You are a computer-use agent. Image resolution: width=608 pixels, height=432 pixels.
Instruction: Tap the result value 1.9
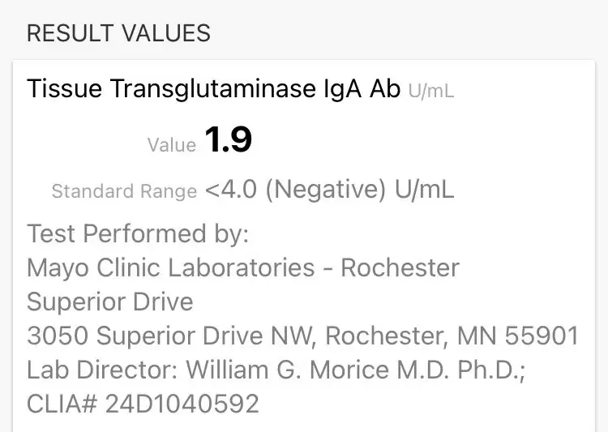228,139
